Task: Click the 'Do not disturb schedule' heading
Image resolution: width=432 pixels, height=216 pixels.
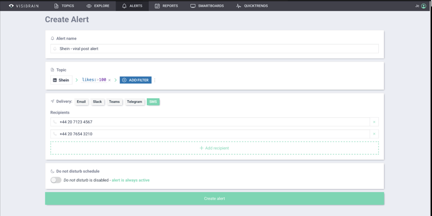Action: [78, 171]
